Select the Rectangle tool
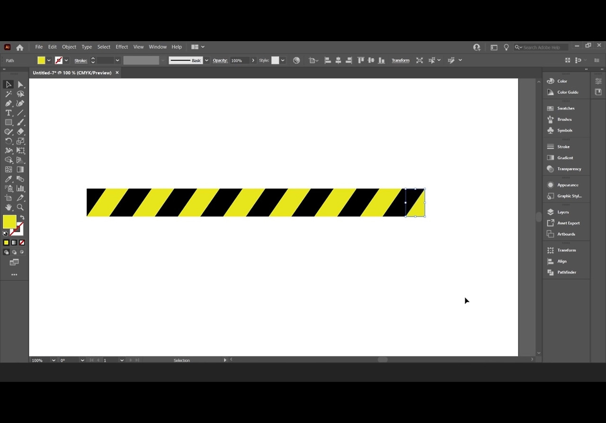The width and height of the screenshot is (606, 423). 9,123
